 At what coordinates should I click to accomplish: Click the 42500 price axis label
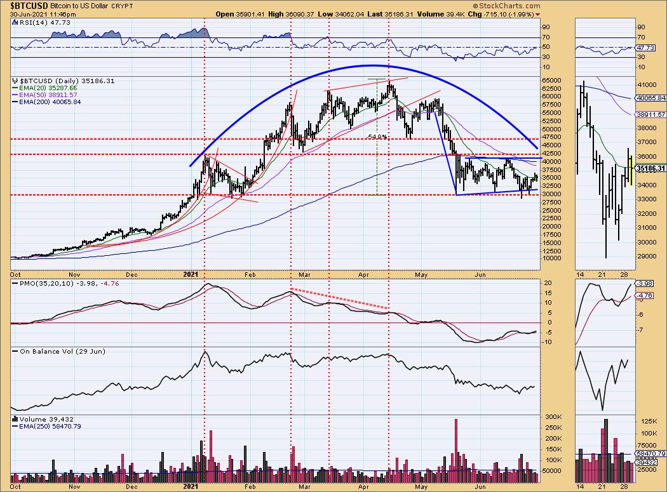pyautogui.click(x=552, y=154)
